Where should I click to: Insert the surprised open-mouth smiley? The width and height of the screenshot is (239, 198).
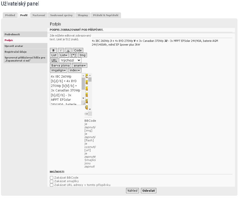click(x=86, y=101)
